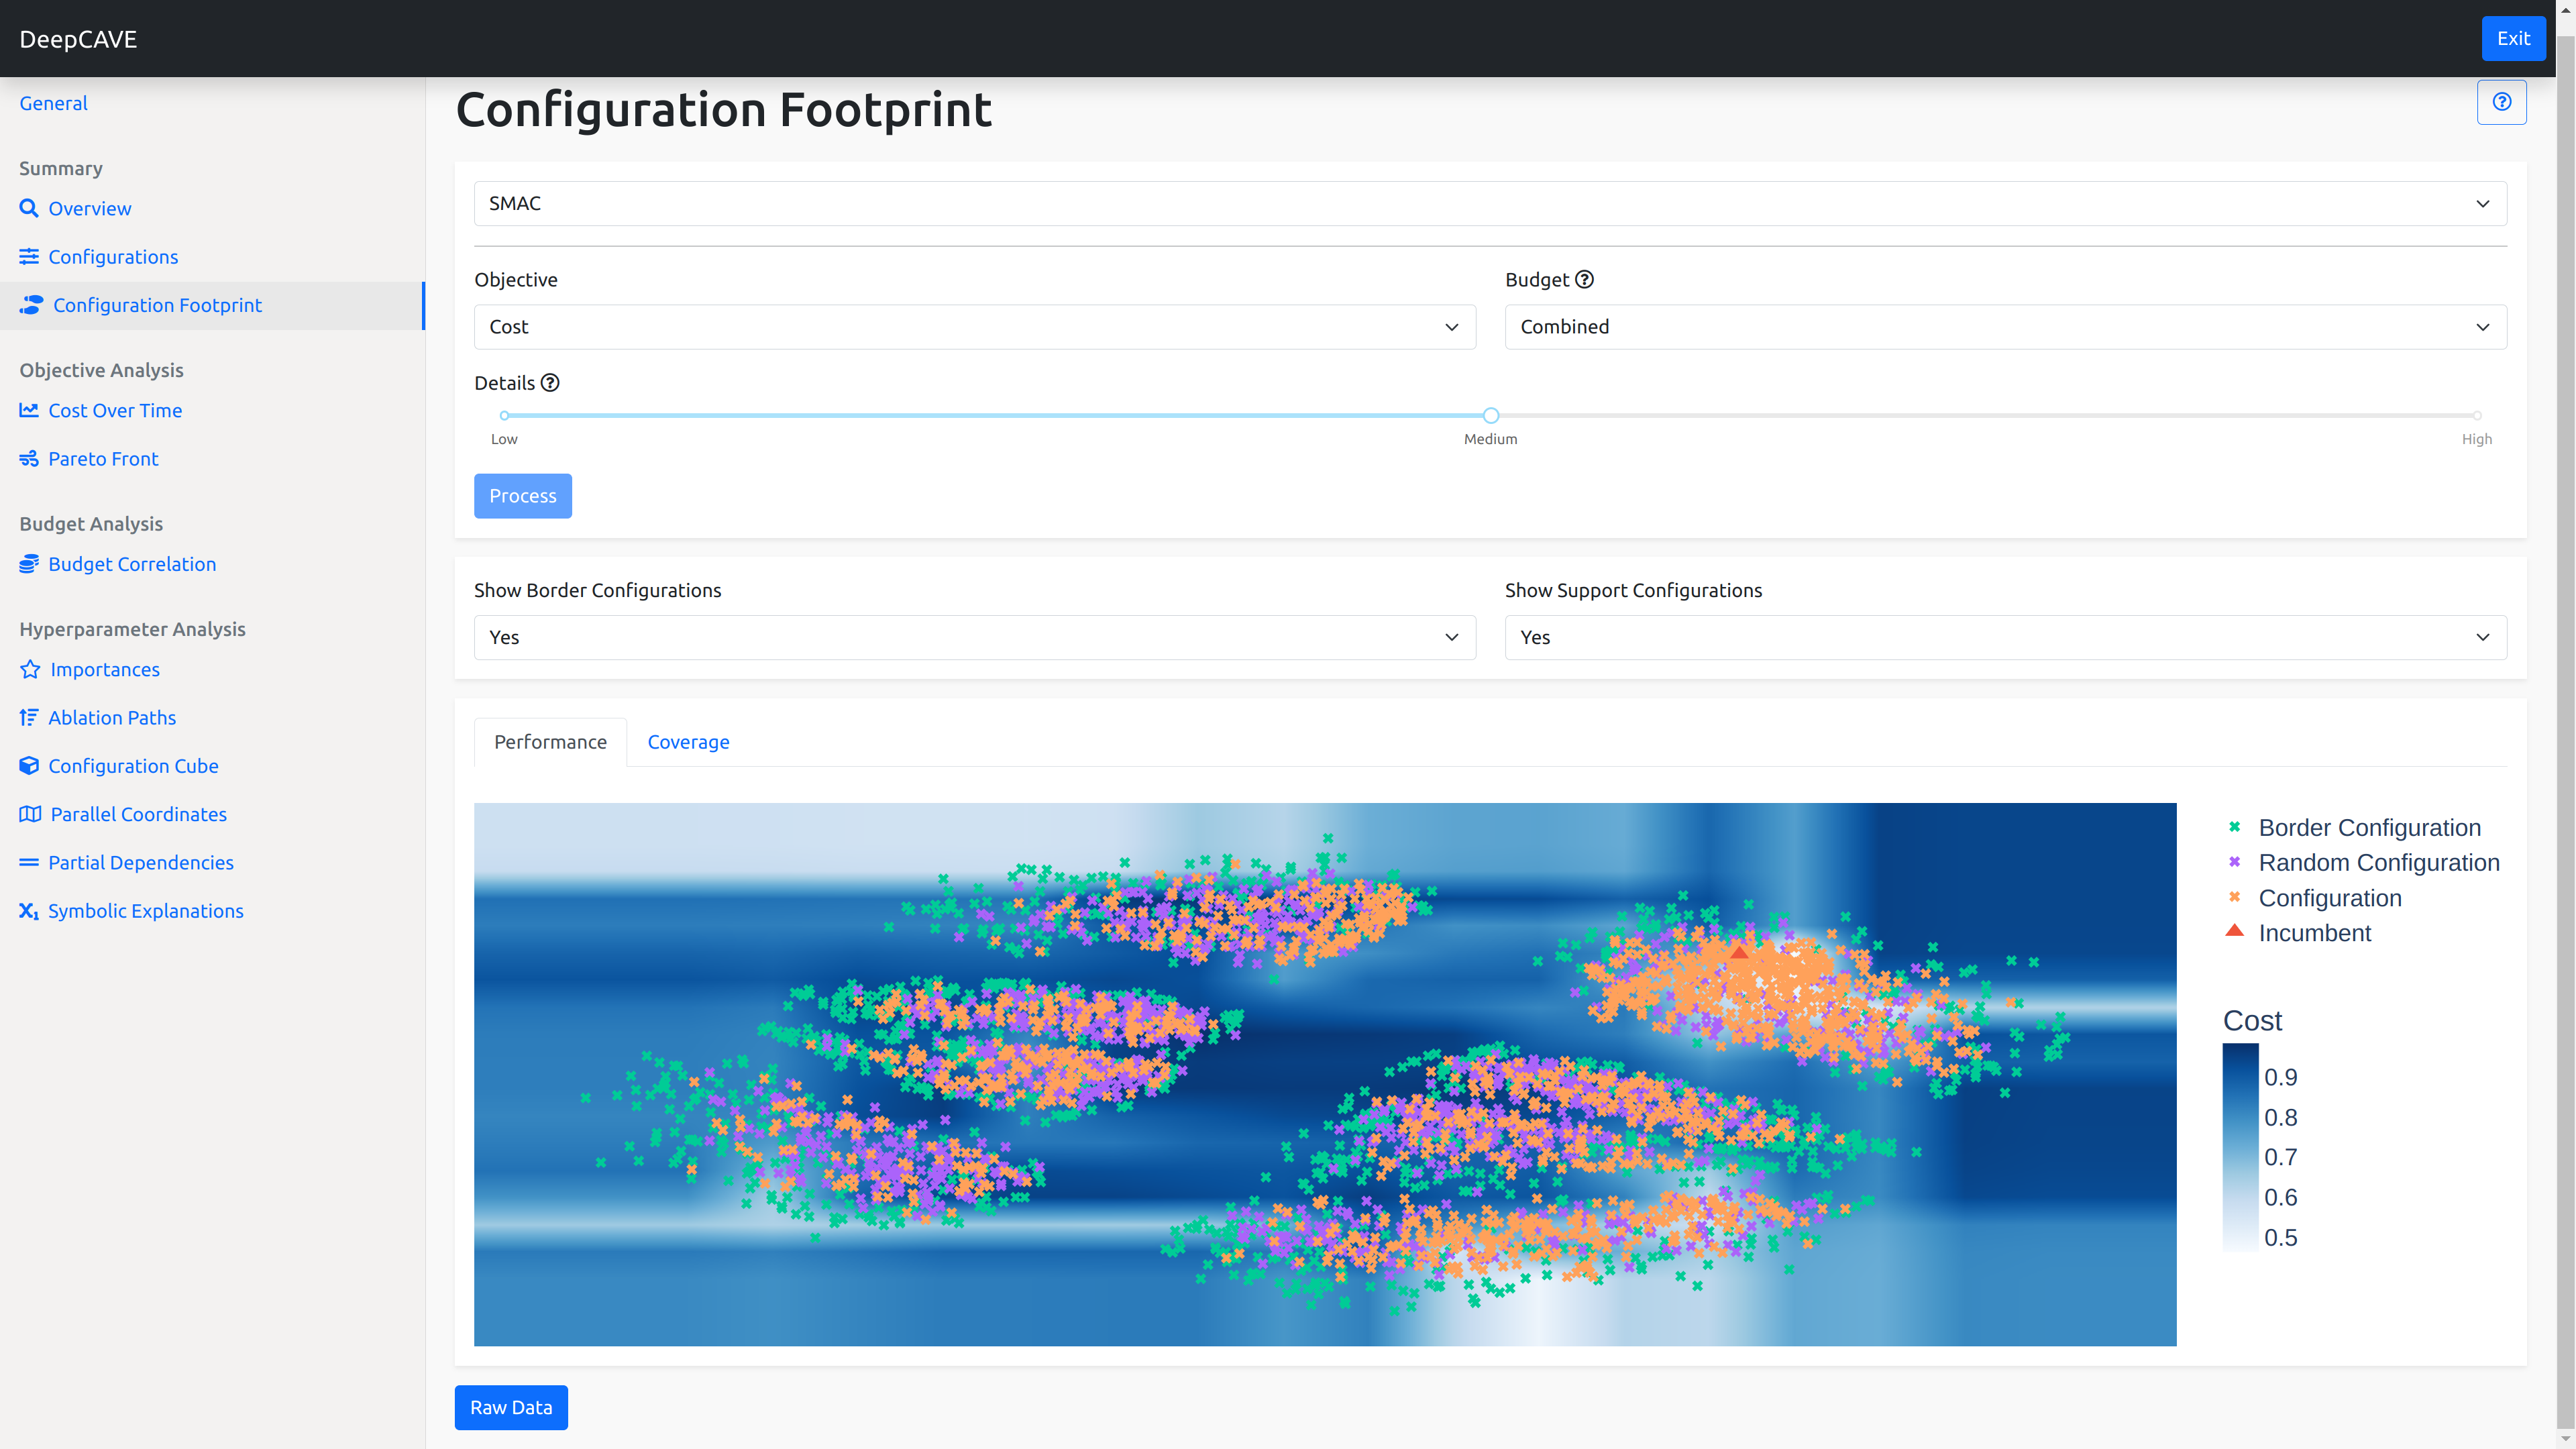Click the Partial Dependencies sidebar icon
The width and height of the screenshot is (2576, 1449).
tap(28, 861)
